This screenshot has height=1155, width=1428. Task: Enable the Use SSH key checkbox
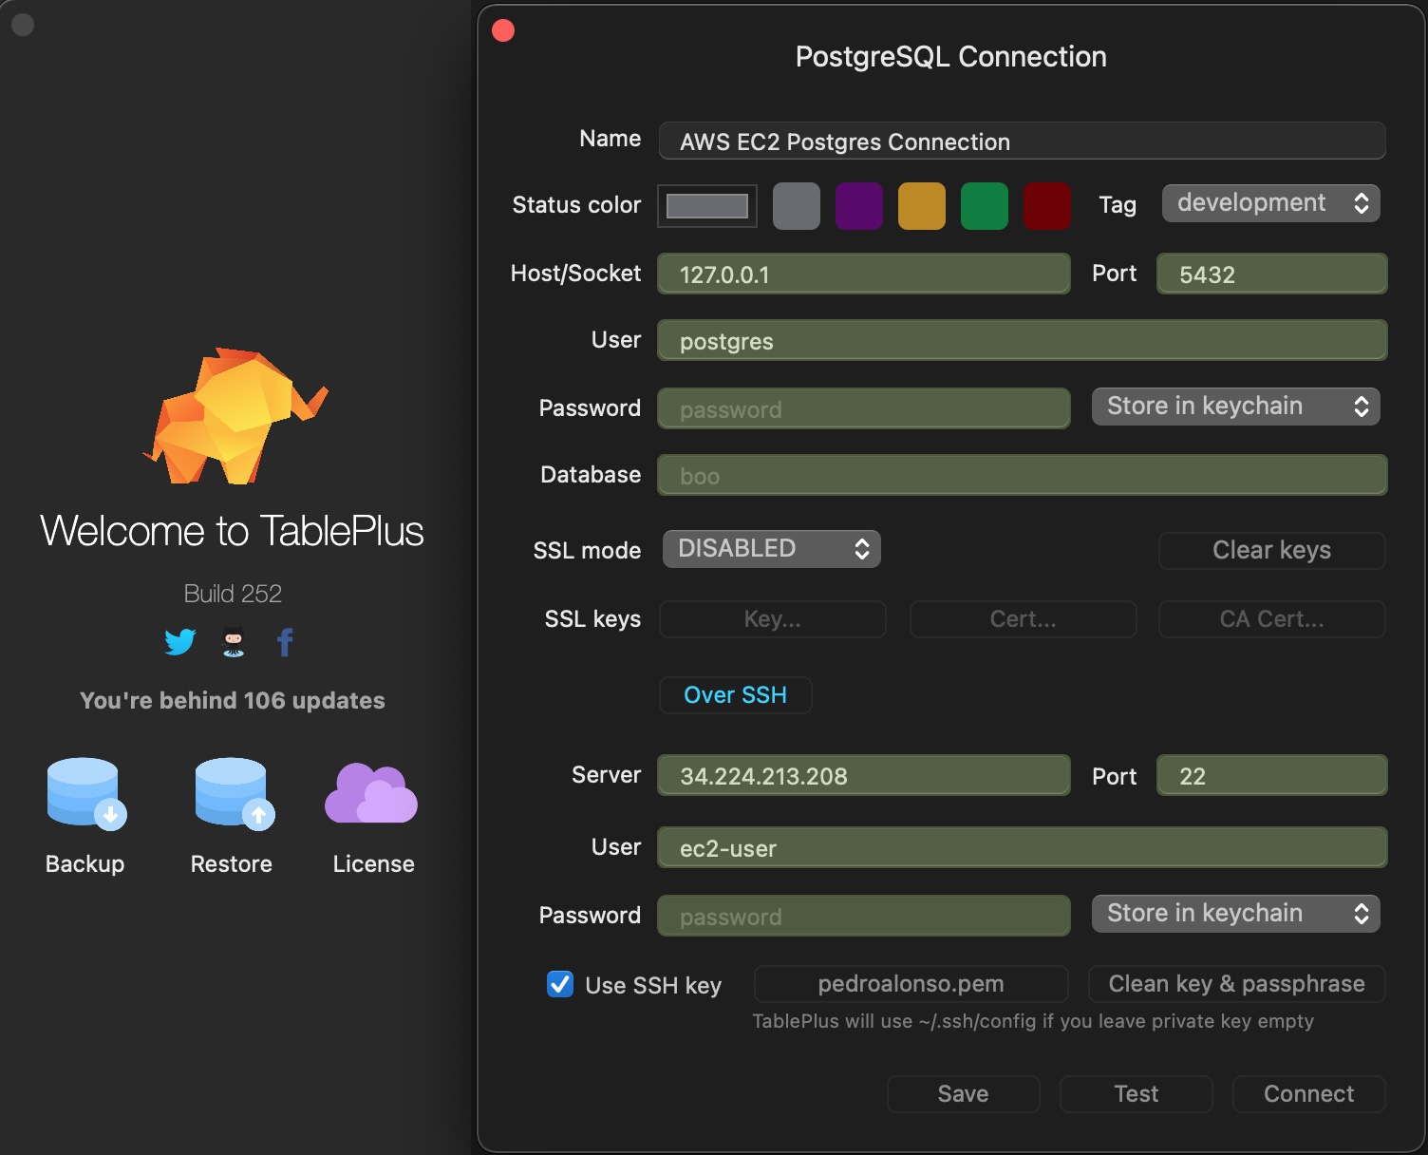coord(560,985)
